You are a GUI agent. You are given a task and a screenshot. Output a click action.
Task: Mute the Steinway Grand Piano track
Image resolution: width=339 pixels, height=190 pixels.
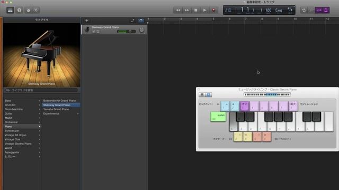click(94, 32)
